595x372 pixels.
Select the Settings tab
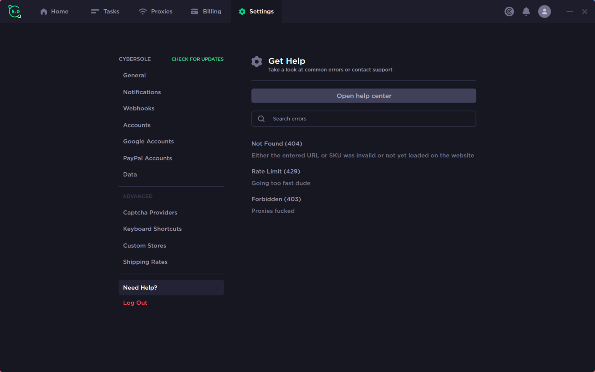256,11
